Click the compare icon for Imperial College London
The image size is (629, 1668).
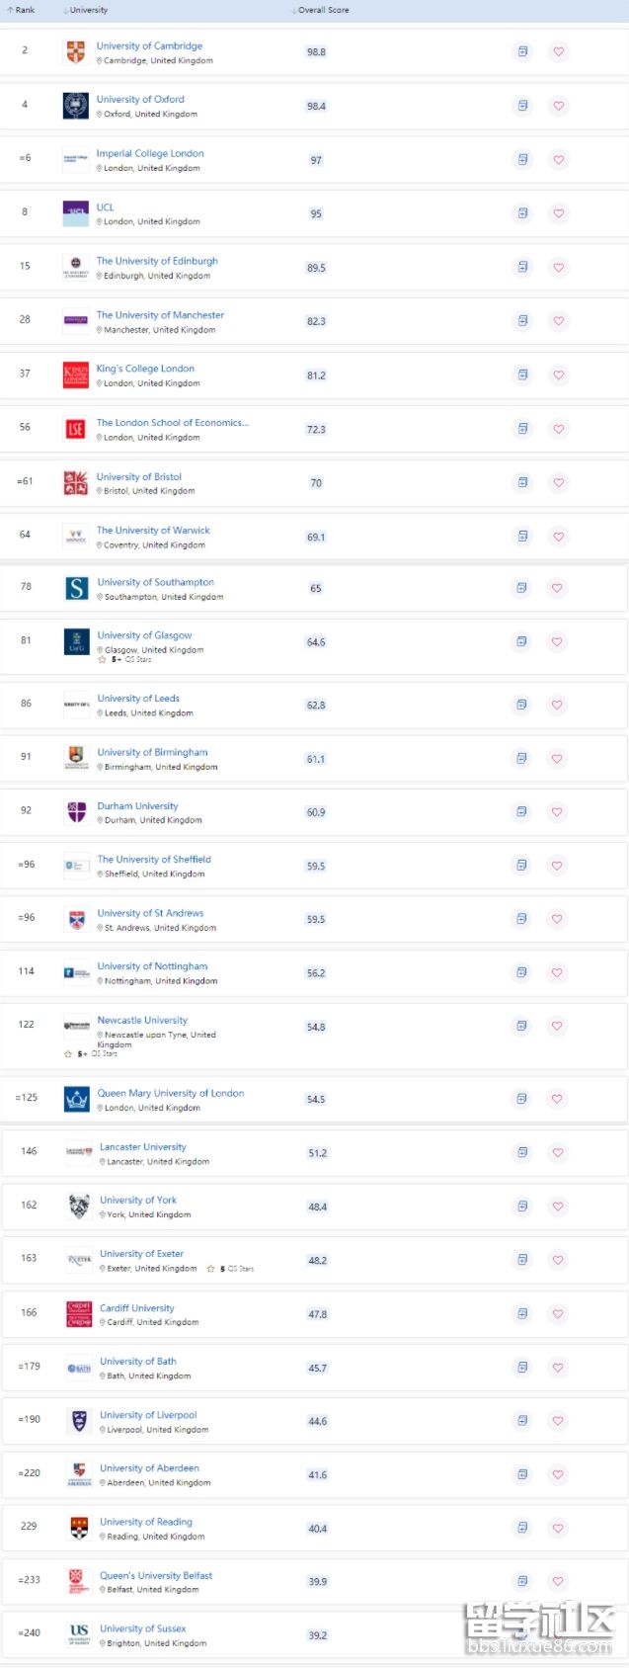tap(522, 159)
